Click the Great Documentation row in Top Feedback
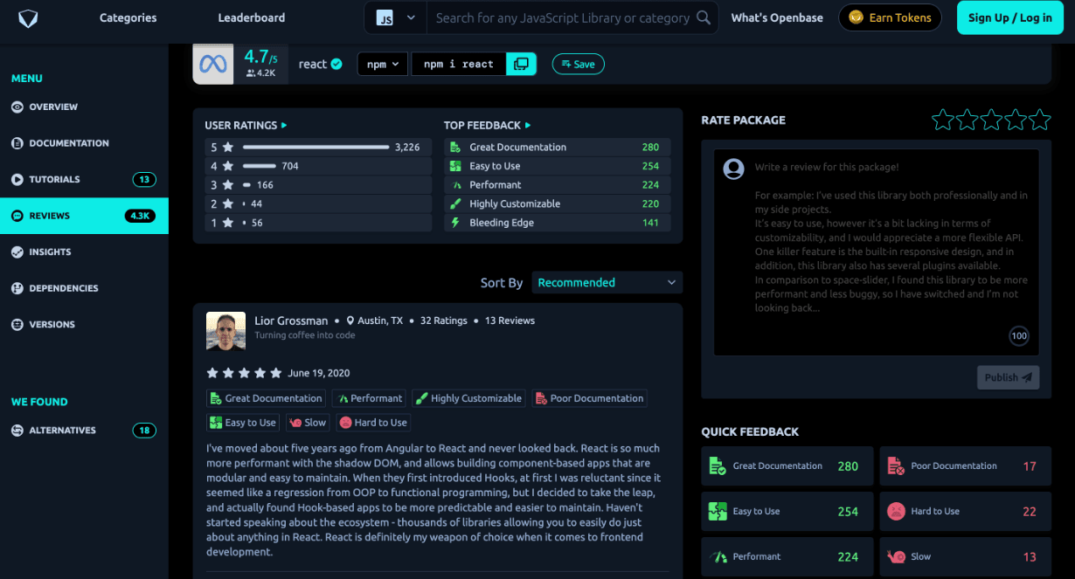 point(558,148)
